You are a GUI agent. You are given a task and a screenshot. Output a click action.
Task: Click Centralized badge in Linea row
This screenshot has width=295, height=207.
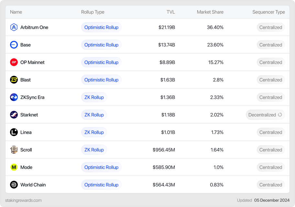click(271, 132)
